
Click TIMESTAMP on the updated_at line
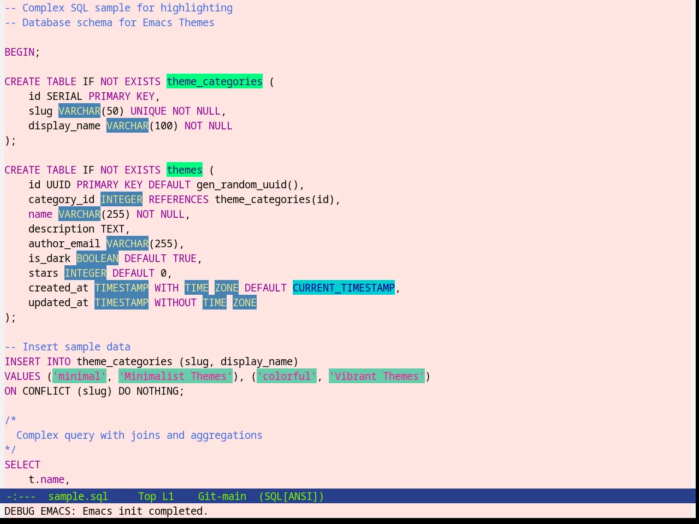coord(122,302)
